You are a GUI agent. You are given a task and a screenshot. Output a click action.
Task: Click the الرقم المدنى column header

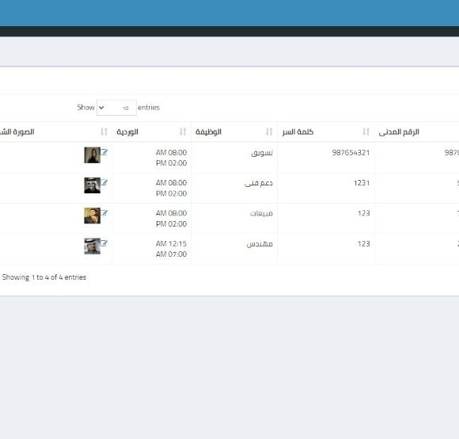coord(399,132)
